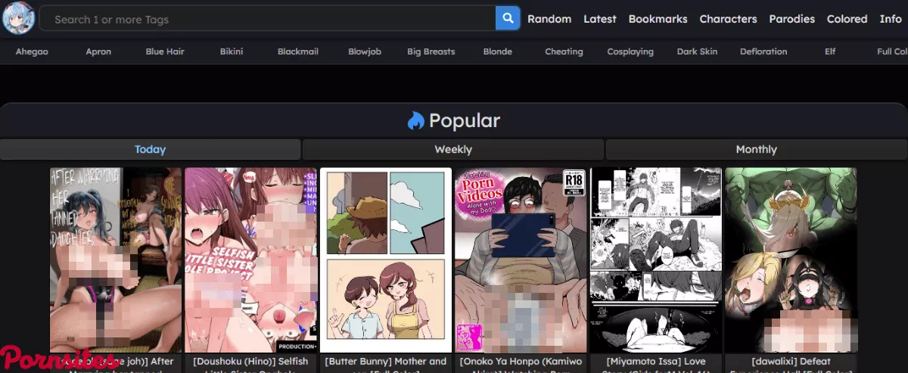This screenshot has height=373, width=908.
Task: Filter by the Apron tag
Action: pos(98,51)
